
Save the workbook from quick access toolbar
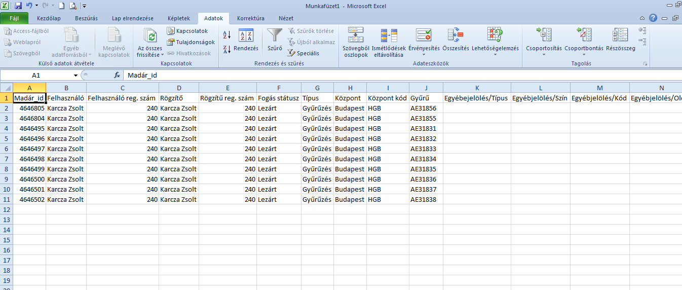pos(18,6)
